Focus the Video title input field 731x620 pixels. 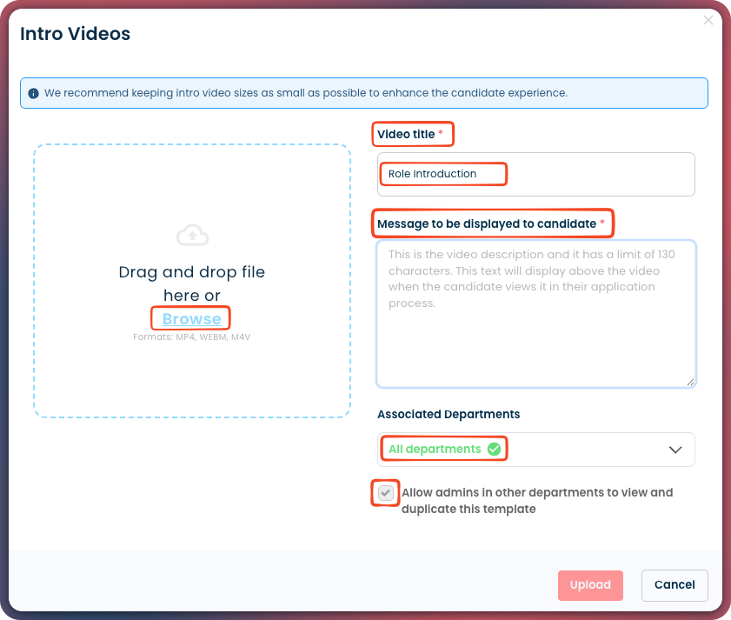(x=535, y=174)
